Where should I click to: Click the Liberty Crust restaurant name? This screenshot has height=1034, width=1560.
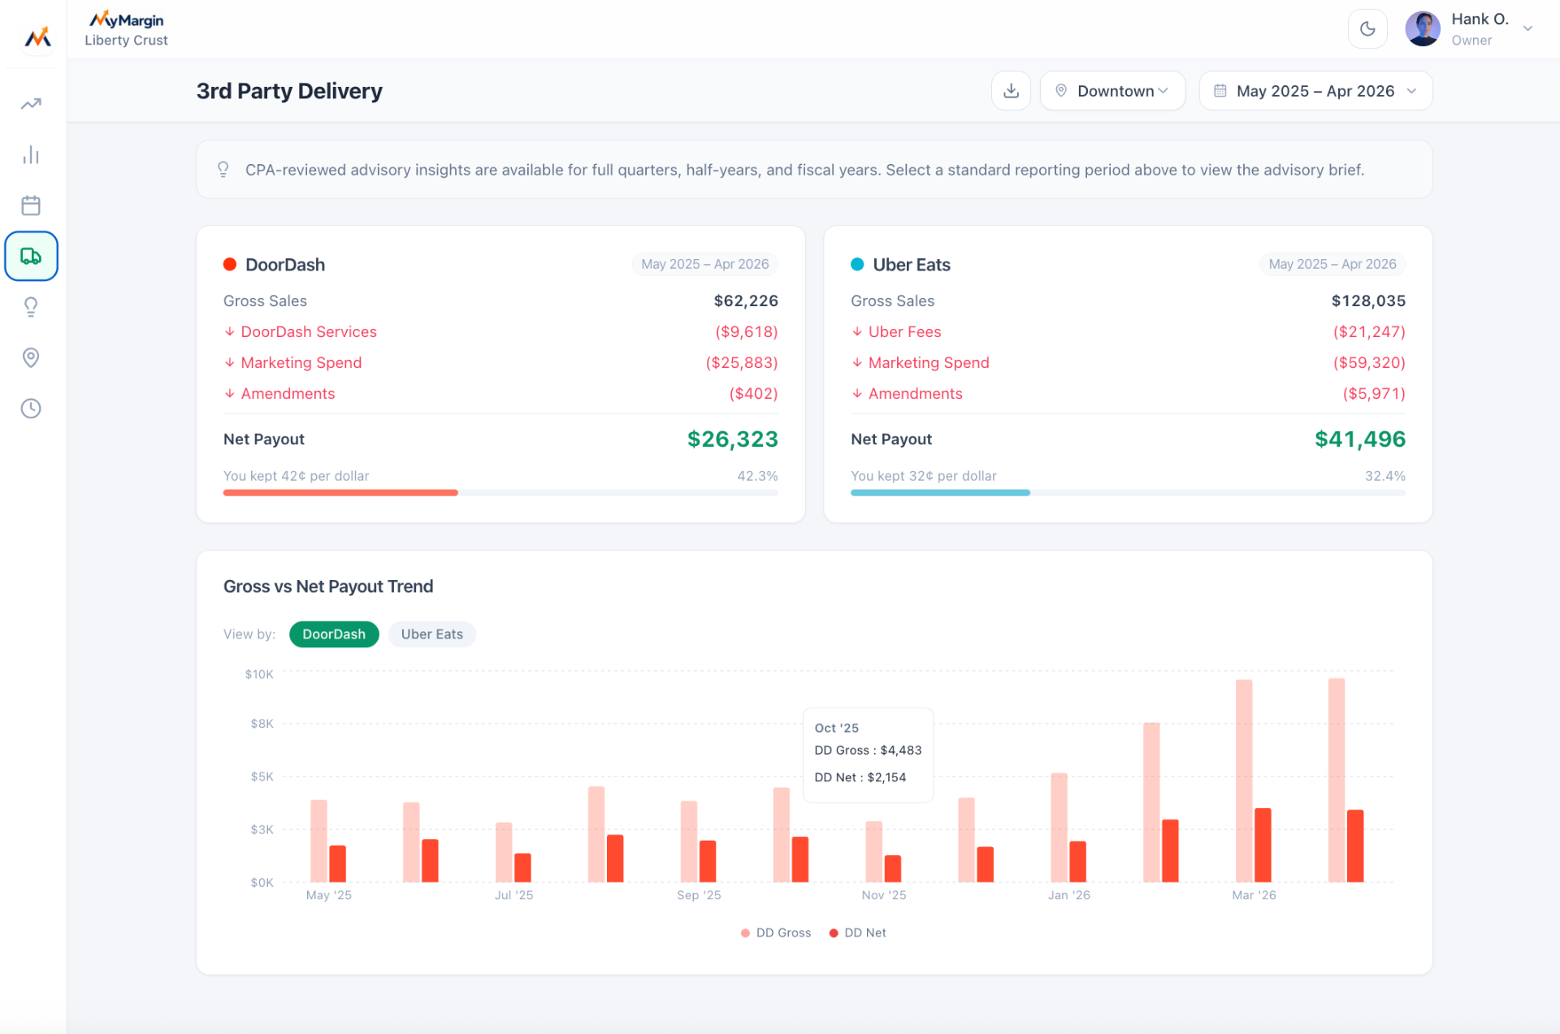[x=126, y=41]
